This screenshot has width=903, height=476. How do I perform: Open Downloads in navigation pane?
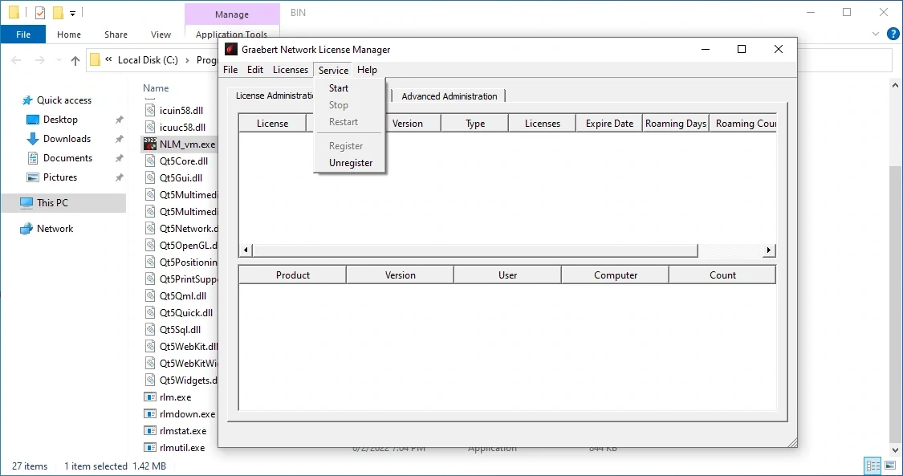[x=67, y=139]
